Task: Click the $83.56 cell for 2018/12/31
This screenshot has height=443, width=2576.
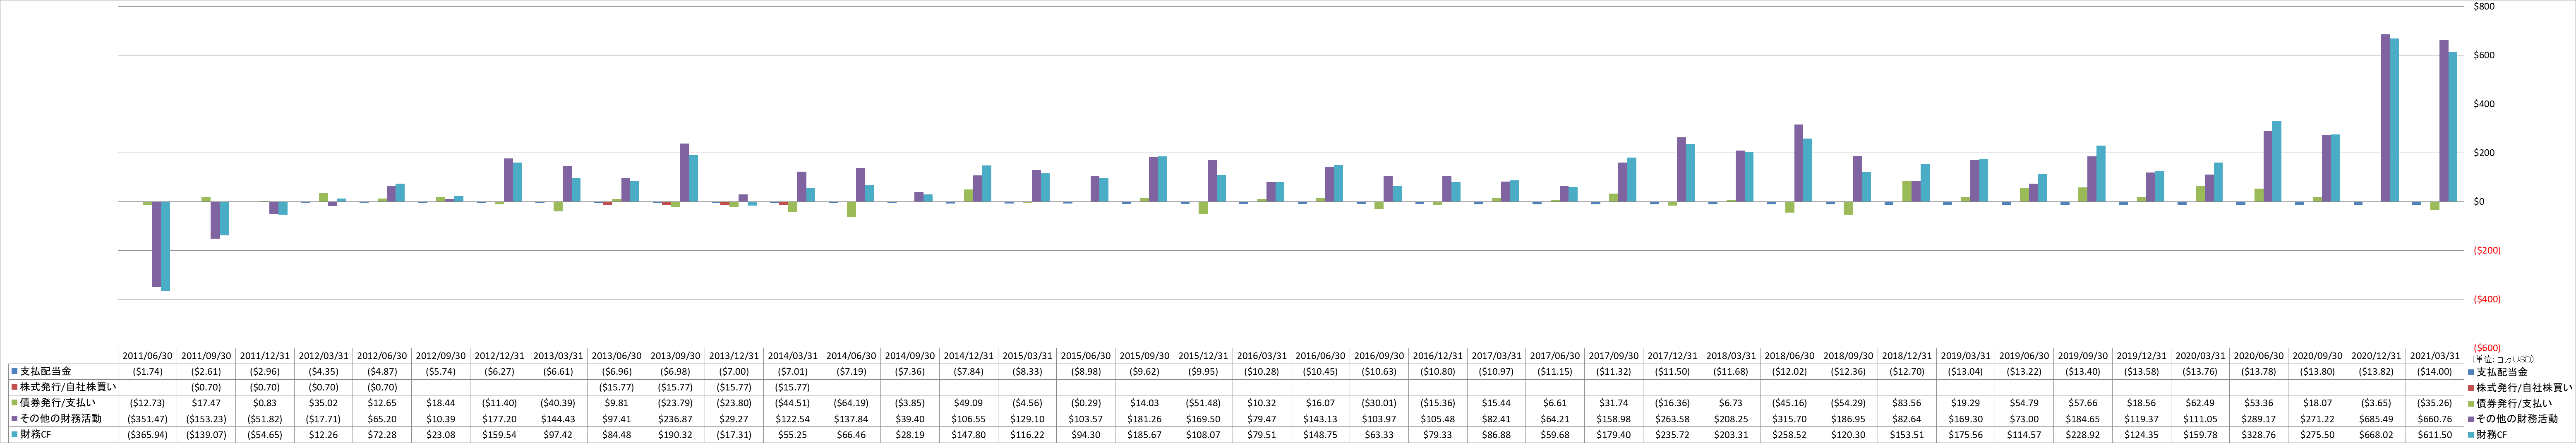Action: (x=1907, y=403)
